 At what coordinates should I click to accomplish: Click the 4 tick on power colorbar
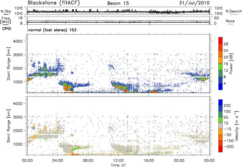pyautogui.click(x=224, y=83)
